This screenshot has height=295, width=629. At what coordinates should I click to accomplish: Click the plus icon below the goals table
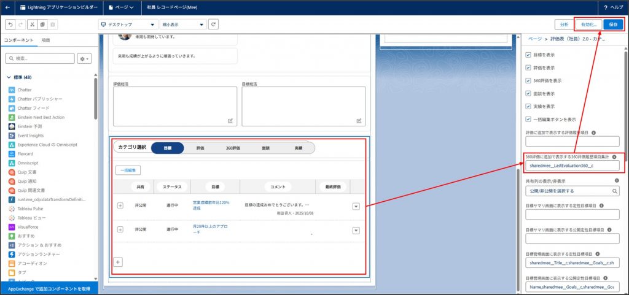click(x=119, y=262)
